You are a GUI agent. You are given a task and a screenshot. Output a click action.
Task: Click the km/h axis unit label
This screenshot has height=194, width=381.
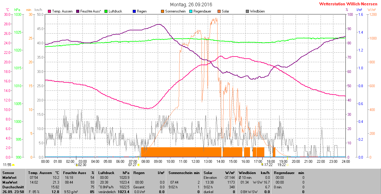click(39, 10)
